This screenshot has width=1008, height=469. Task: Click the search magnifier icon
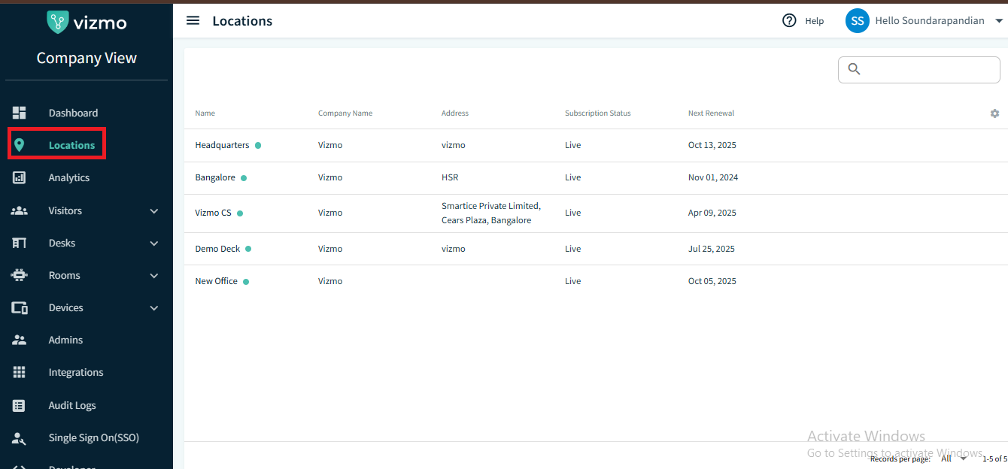(854, 69)
